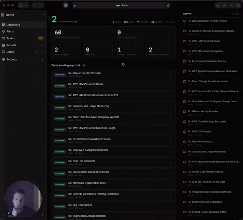Toggle the browser sidebar button
The height and width of the screenshot is (220, 243).
pyautogui.click(x=21, y=5)
